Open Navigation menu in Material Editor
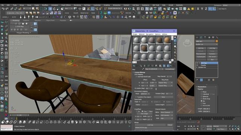Screen dimensions: 241x135 149,34
